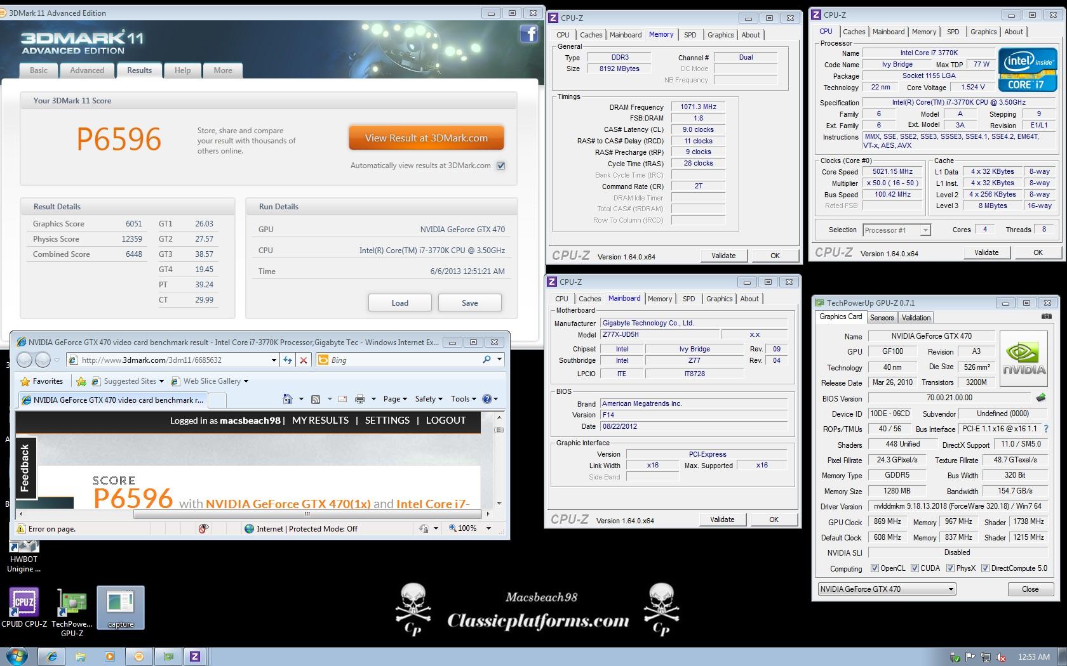Click the CPU-Z taskbar button
The image size is (1067, 666).
tap(195, 656)
